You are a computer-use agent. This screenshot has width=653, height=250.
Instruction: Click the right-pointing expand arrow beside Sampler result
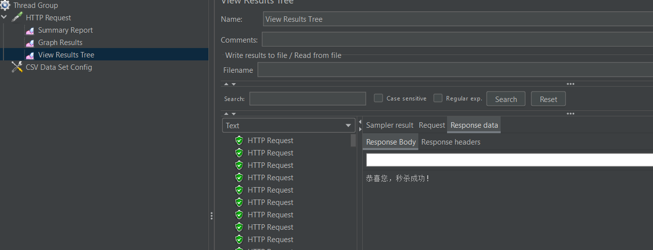pyautogui.click(x=360, y=129)
